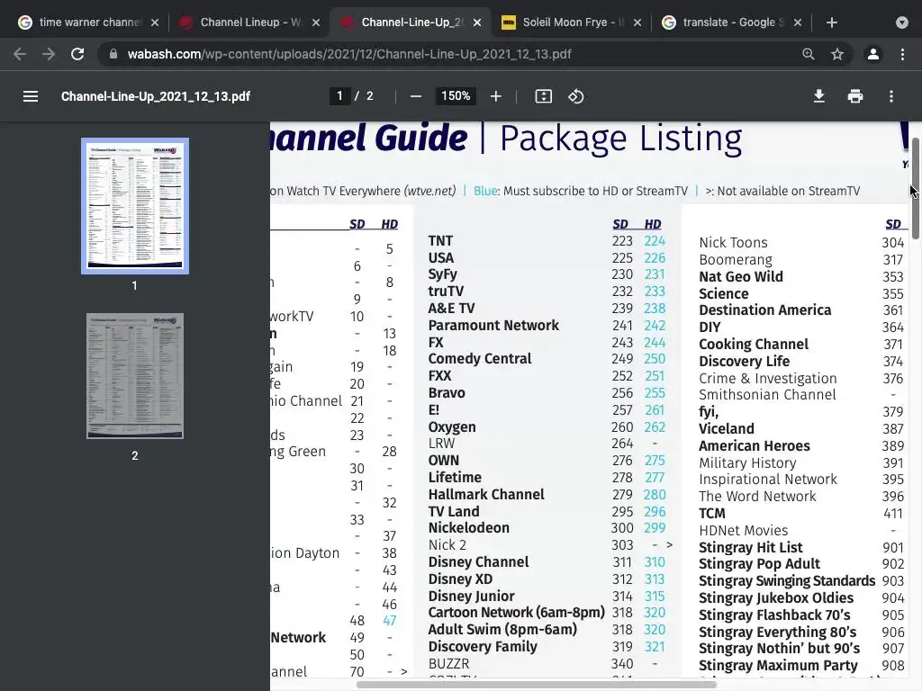
Task: Open the tab search dropdown arrow
Action: tap(902, 22)
